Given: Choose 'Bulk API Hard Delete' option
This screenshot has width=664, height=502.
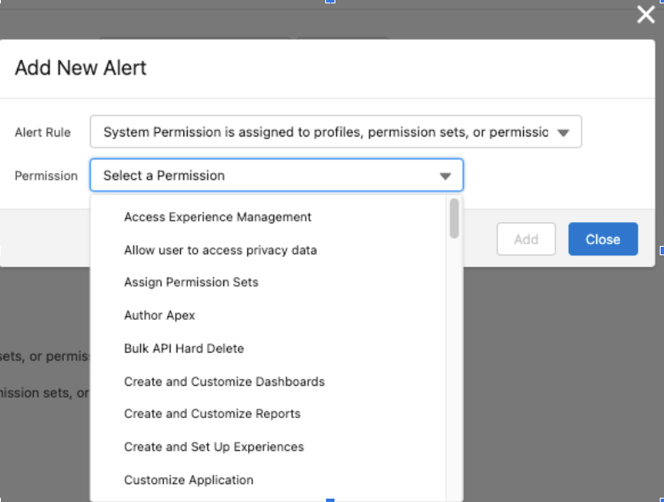Looking at the screenshot, I should pyautogui.click(x=183, y=349).
